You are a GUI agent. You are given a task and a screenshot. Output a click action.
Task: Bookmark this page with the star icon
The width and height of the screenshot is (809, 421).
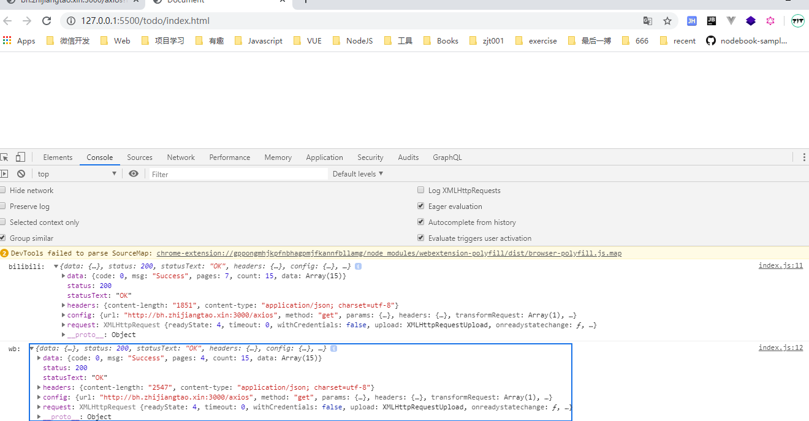[x=667, y=21]
